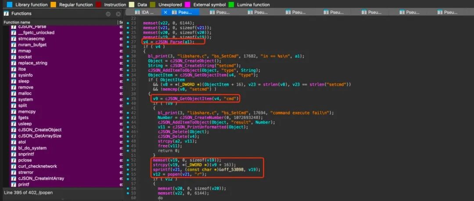Image resolution: width=474 pixels, height=201 pixels.
Task: Click off_53B98 reference on line 54
Action: [235, 170]
